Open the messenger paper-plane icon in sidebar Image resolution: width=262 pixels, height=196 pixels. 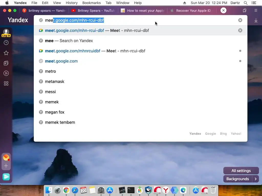(x=6, y=177)
